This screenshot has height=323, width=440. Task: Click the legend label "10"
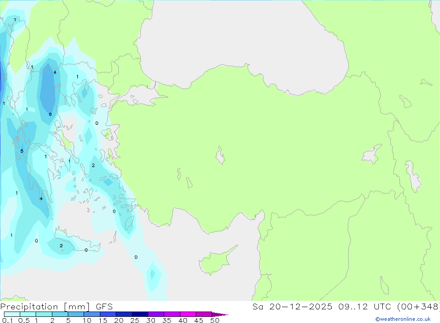pyautogui.click(x=87, y=320)
